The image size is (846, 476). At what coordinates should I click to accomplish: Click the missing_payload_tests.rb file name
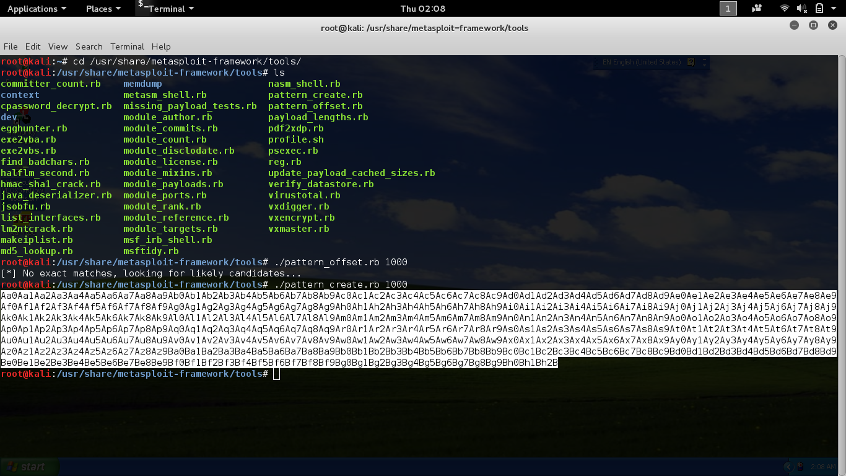tap(190, 106)
